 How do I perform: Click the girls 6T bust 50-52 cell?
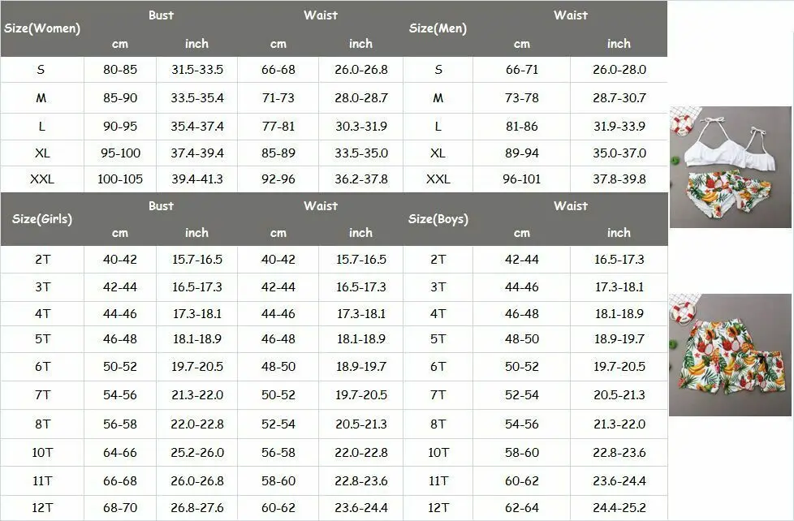[120, 367]
